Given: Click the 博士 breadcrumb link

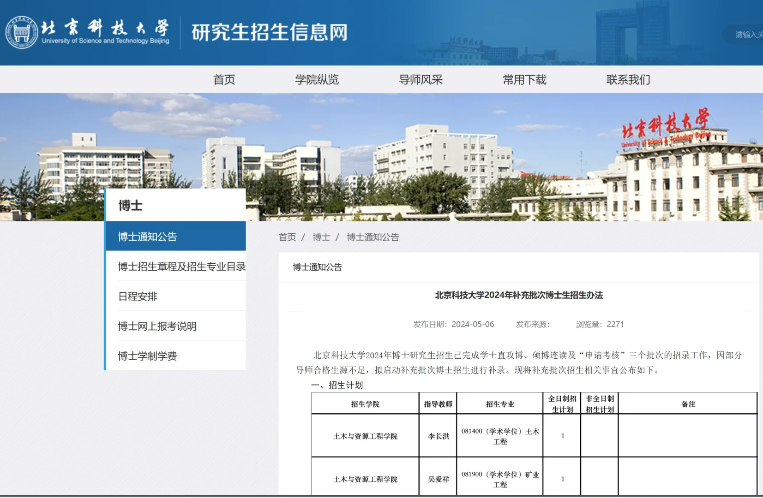Looking at the screenshot, I should pyautogui.click(x=321, y=237).
